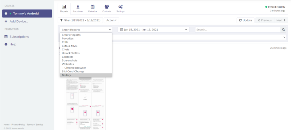The height and width of the screenshot is (130, 291).
Task: Go to Next page
Action: (x=281, y=20)
